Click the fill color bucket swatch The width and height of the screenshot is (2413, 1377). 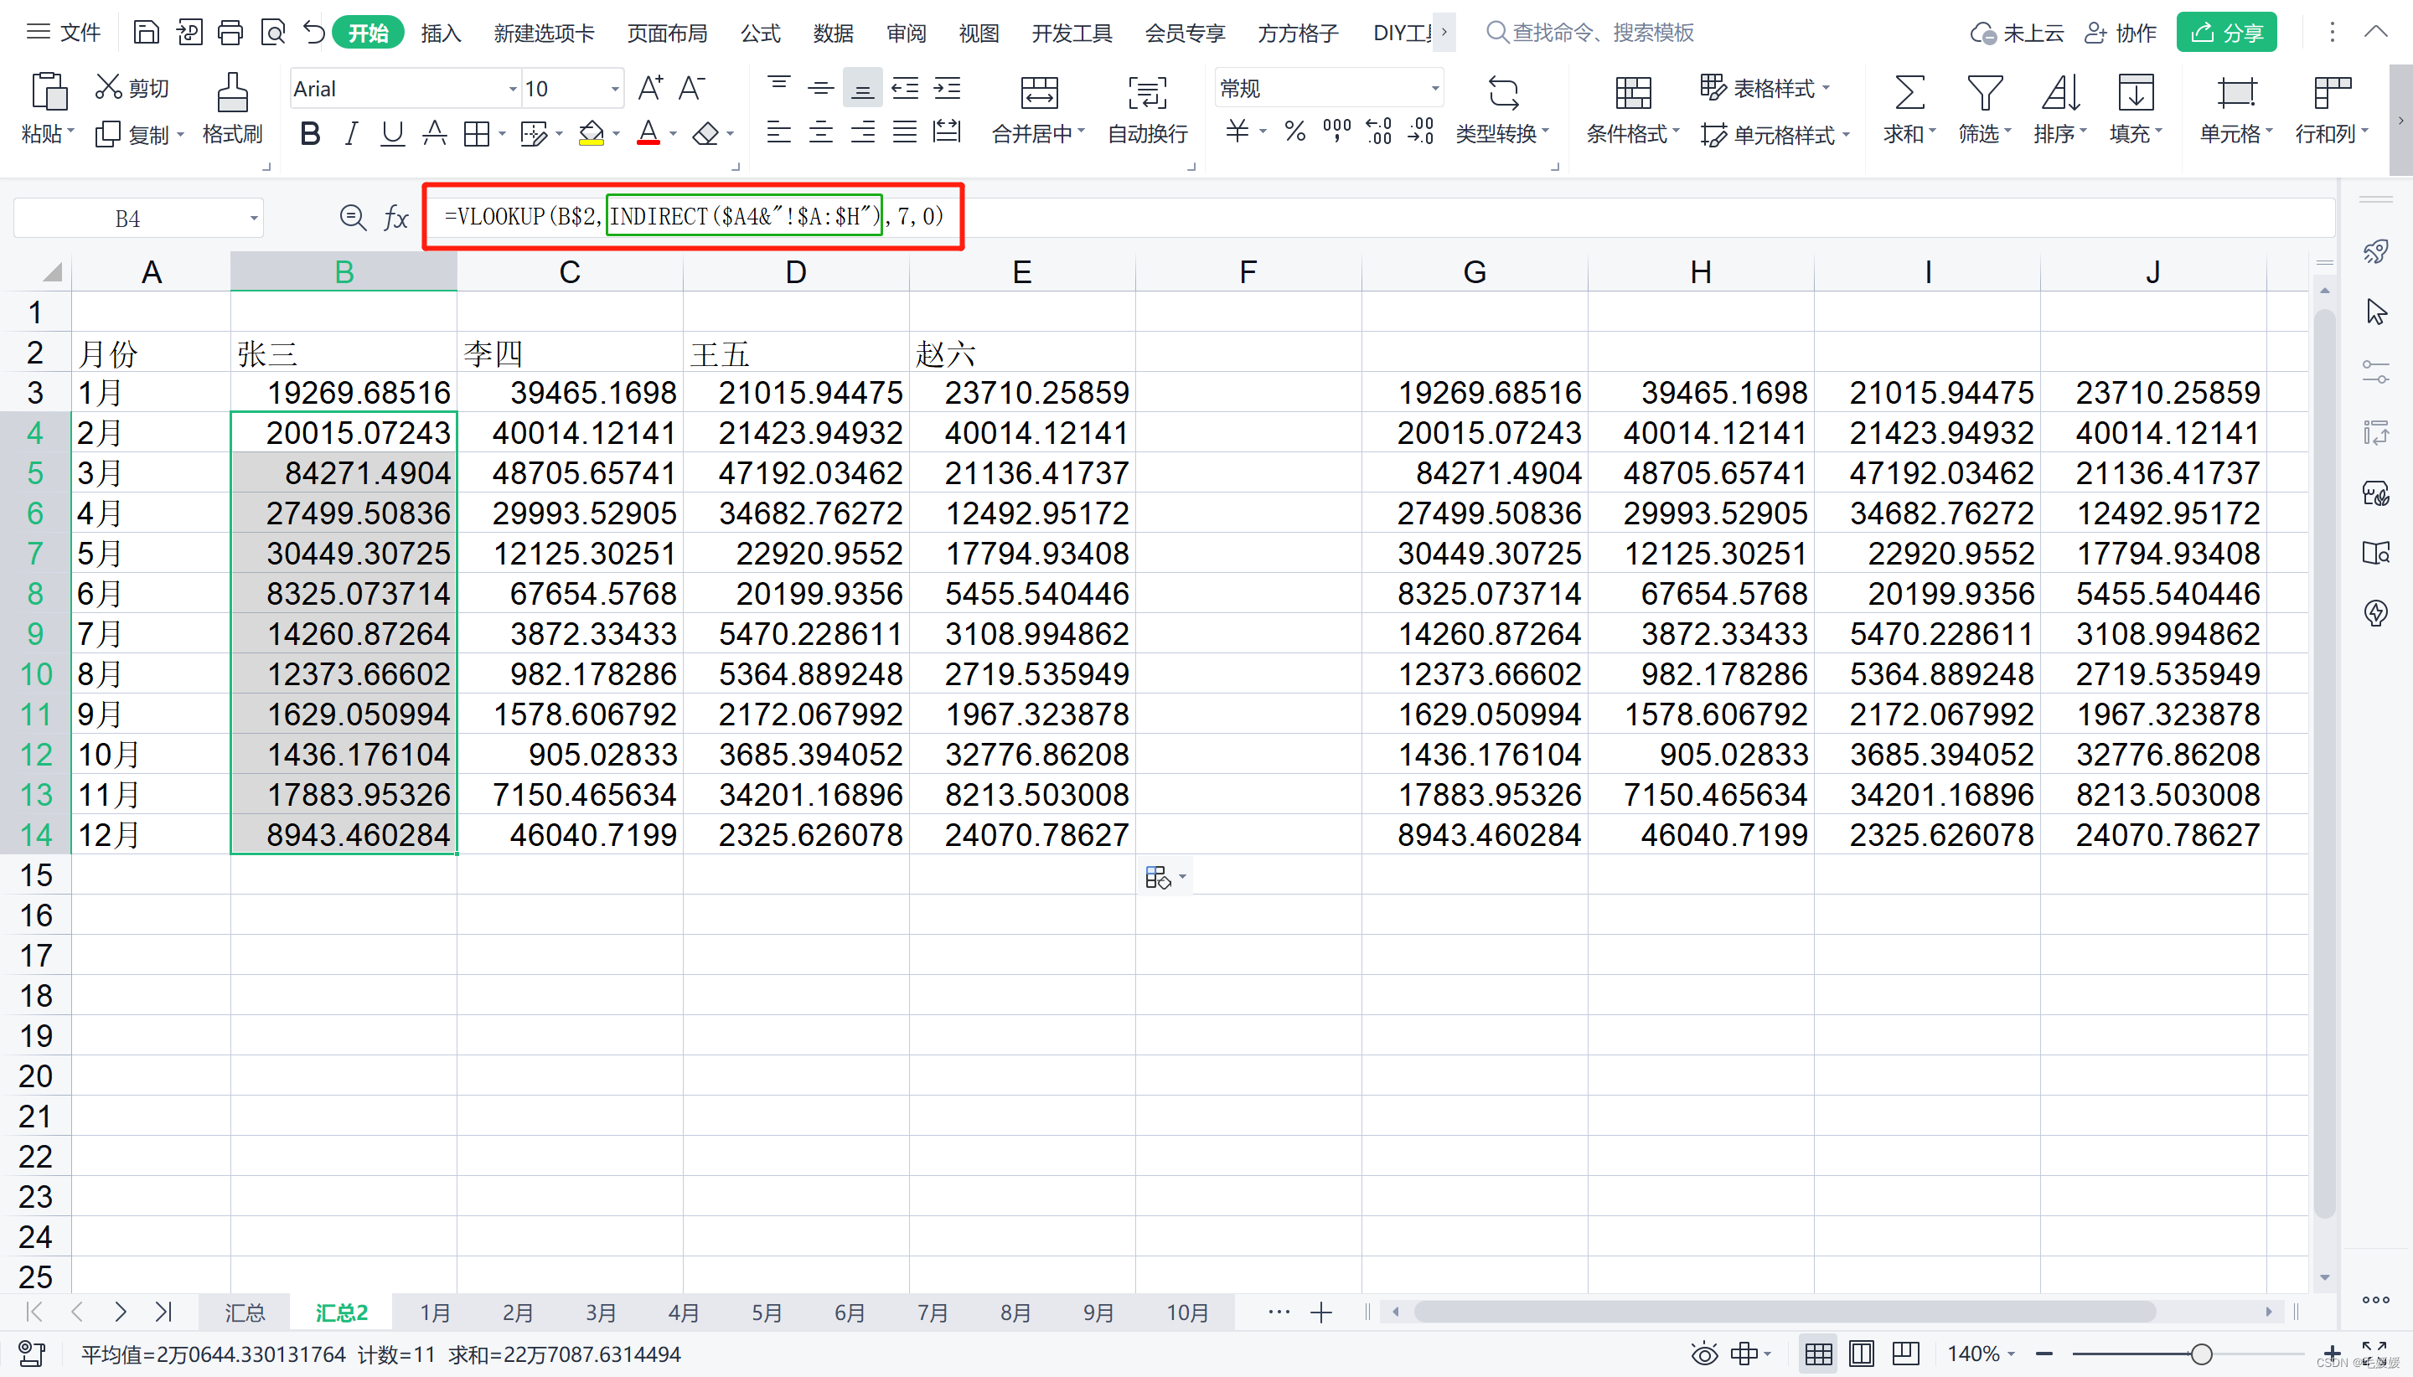point(592,133)
